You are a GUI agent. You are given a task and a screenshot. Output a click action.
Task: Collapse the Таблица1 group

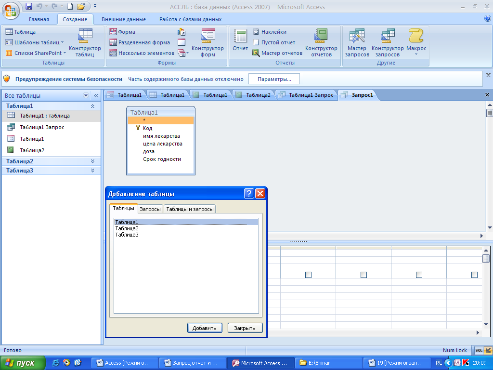92,106
